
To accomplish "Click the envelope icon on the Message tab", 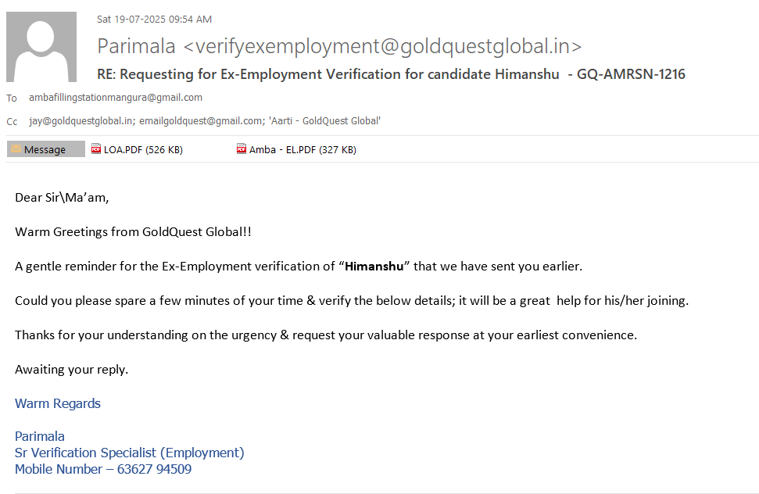I will (16, 149).
